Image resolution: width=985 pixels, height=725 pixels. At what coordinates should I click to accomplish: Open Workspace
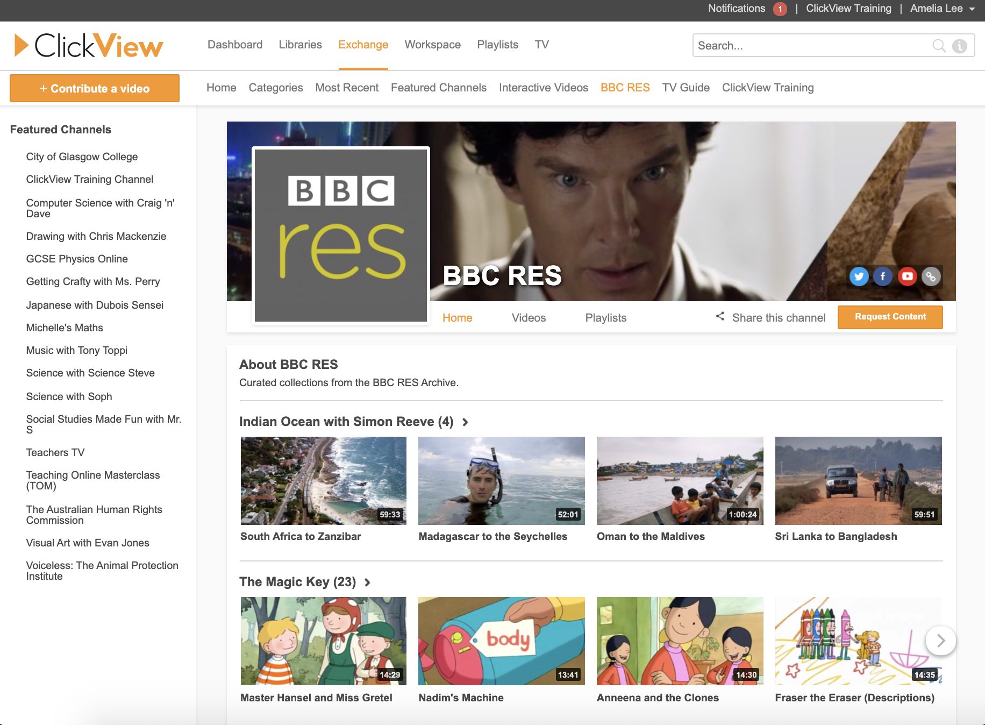[x=432, y=45]
